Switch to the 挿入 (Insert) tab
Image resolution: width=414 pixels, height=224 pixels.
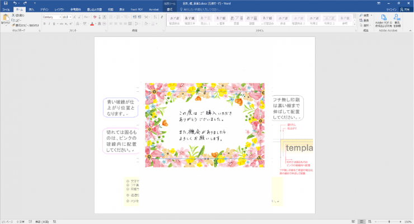coord(31,10)
